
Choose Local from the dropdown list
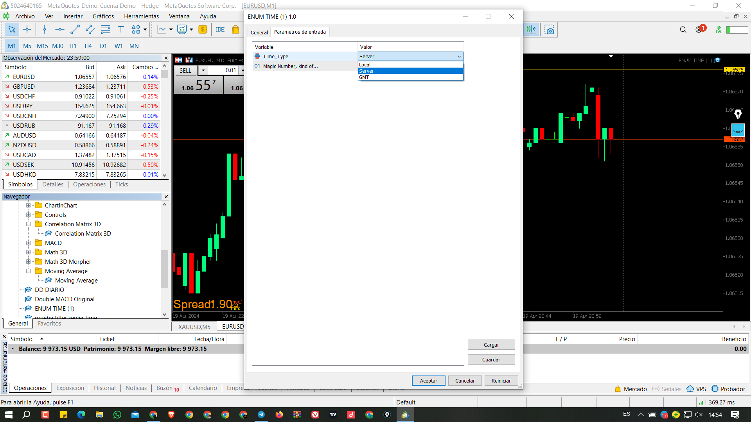click(410, 64)
